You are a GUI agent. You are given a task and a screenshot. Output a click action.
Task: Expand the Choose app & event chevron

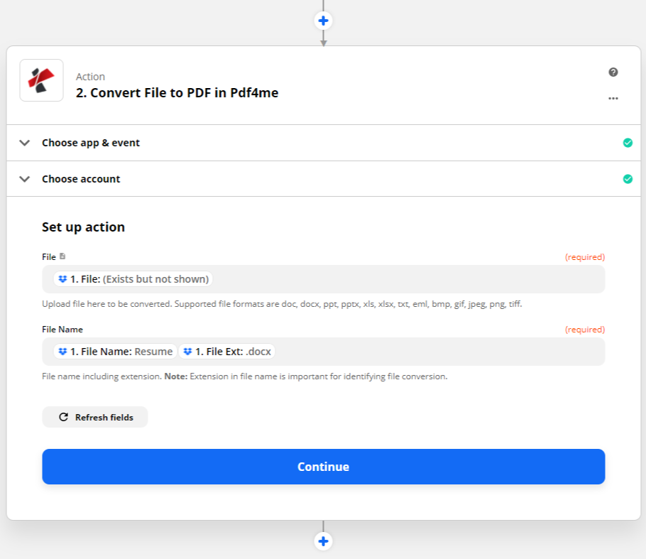(25, 143)
